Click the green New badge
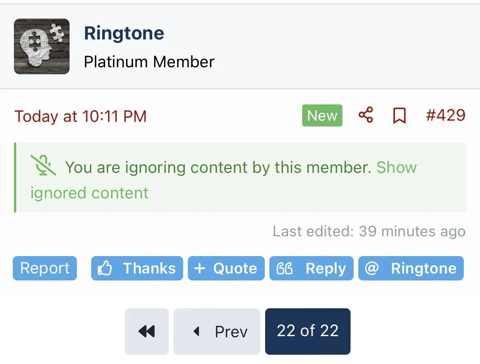This screenshot has height=364, width=480. pos(322,115)
